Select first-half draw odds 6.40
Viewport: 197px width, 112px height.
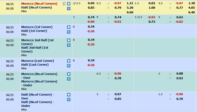[x=192, y=12]
